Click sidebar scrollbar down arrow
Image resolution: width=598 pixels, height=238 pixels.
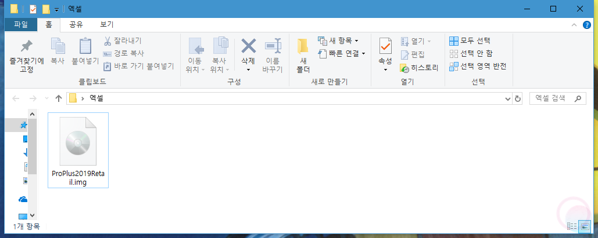coord(33,215)
